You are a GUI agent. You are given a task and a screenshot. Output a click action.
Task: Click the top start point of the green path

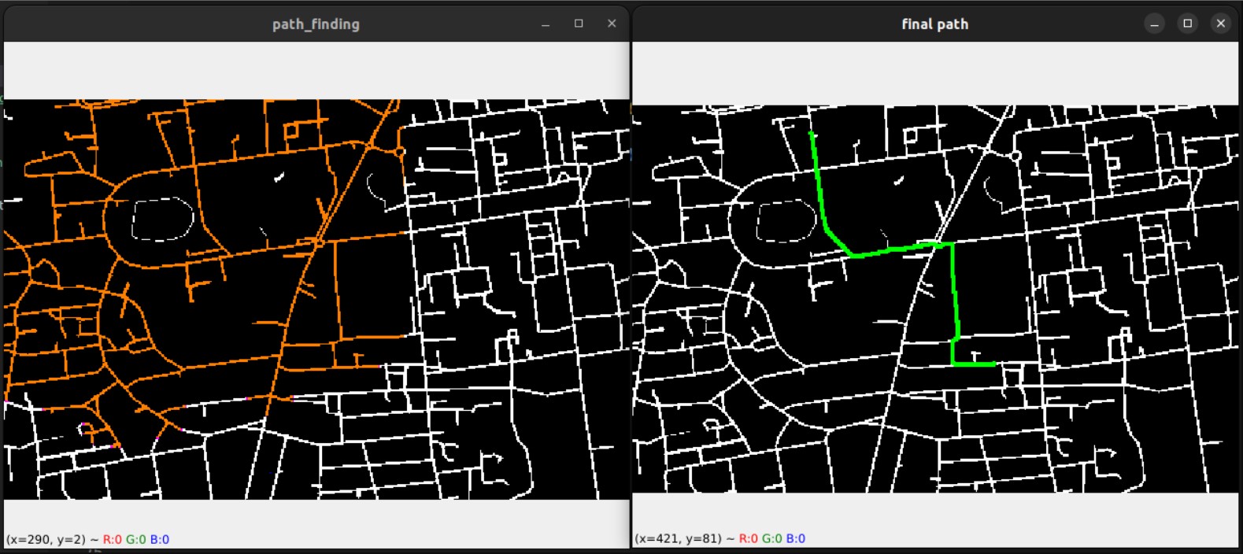pos(812,134)
